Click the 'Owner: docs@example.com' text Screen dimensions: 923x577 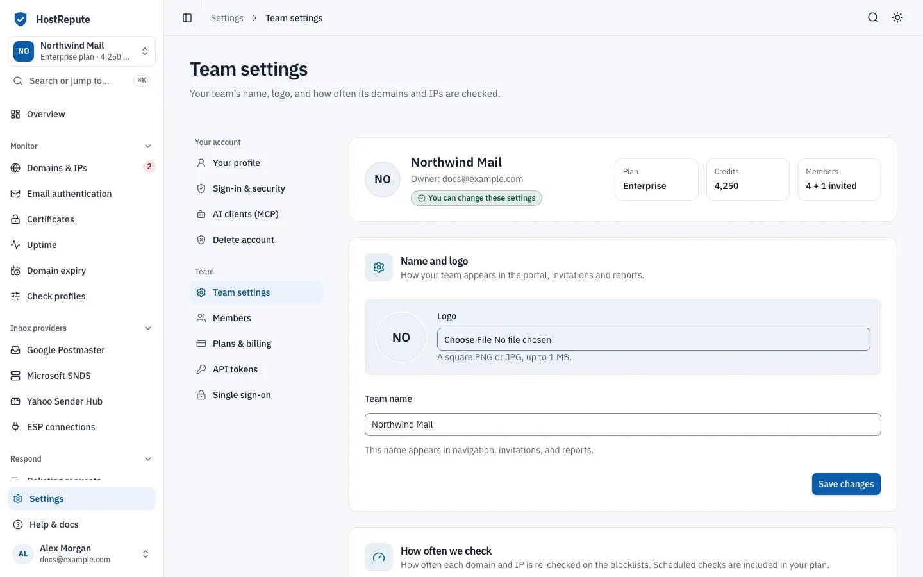pos(467,179)
